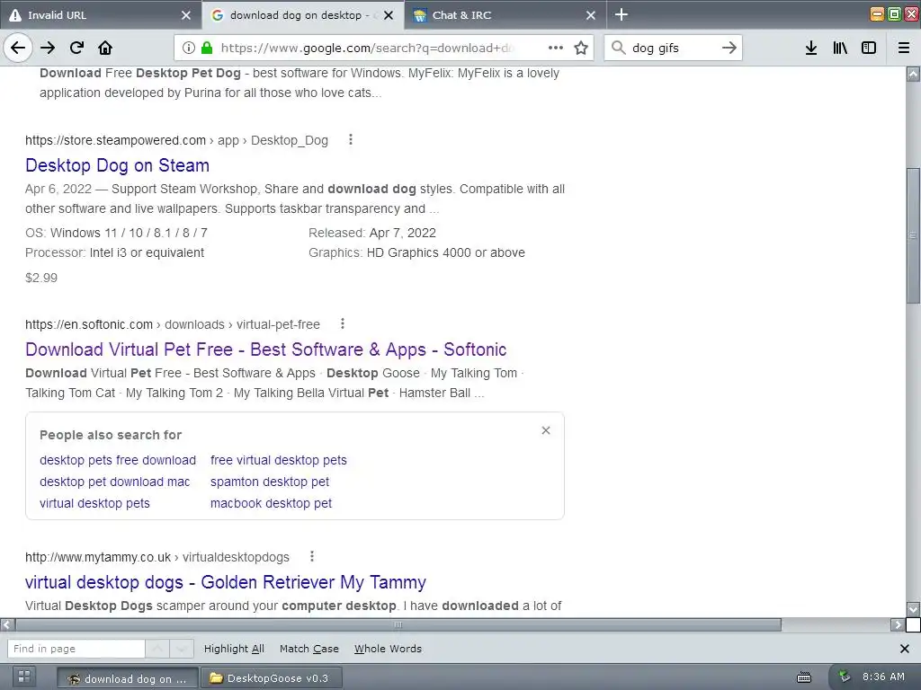Search for spamton desktop pet

[270, 482]
